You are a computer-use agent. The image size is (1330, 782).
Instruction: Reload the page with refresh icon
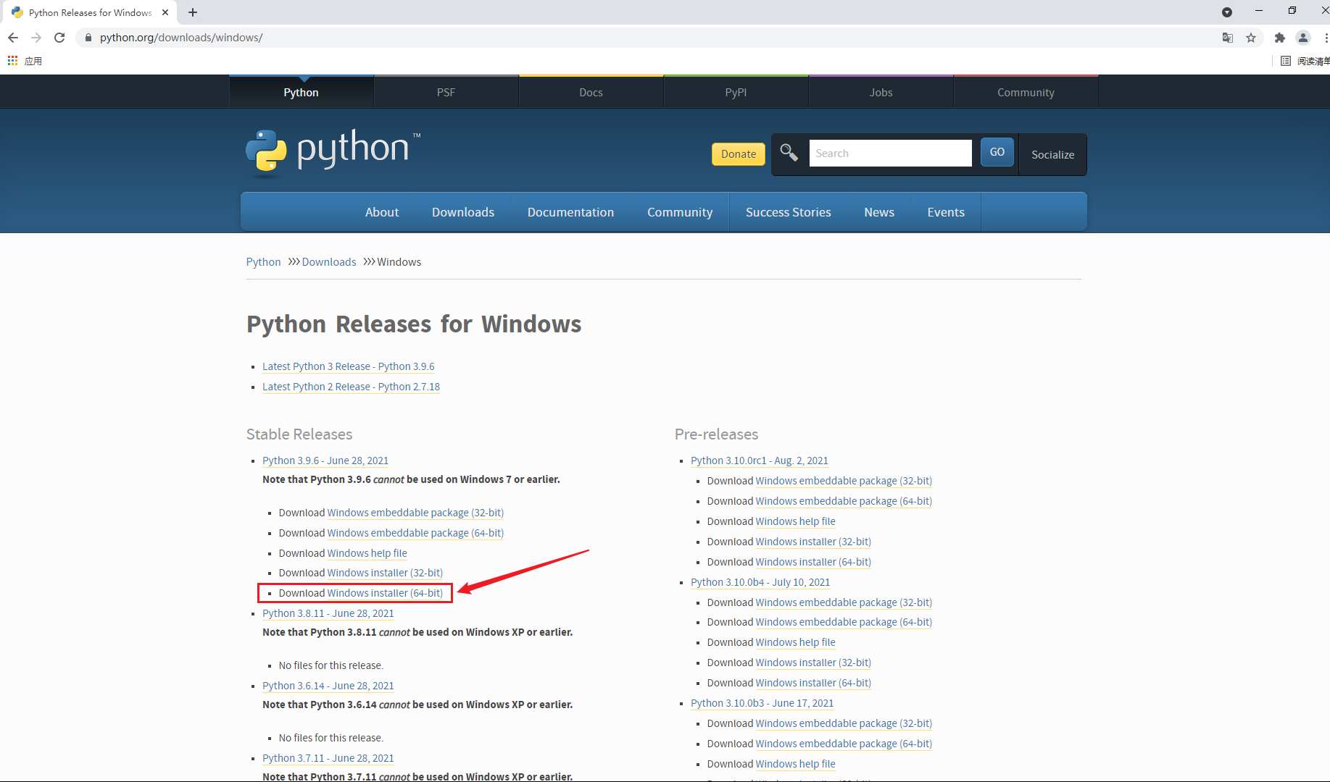(x=59, y=38)
